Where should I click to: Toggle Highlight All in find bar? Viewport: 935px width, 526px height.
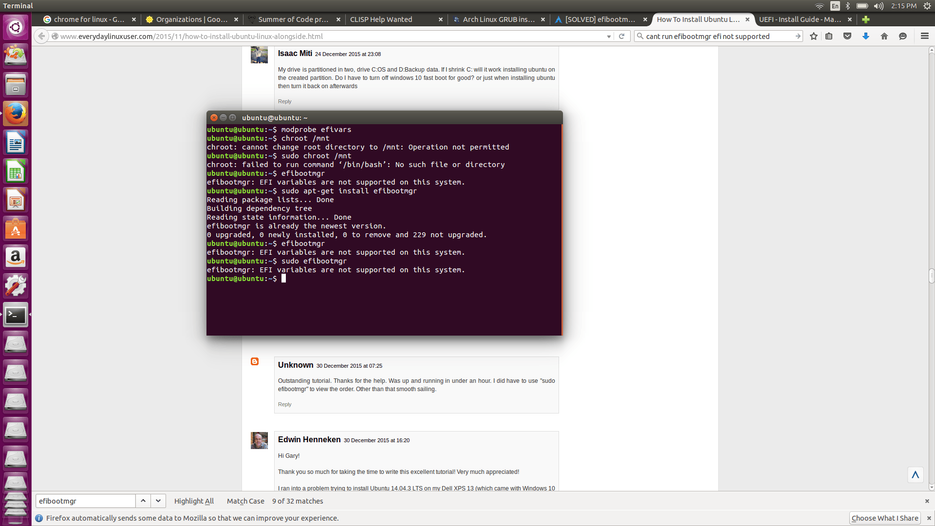[x=194, y=501]
